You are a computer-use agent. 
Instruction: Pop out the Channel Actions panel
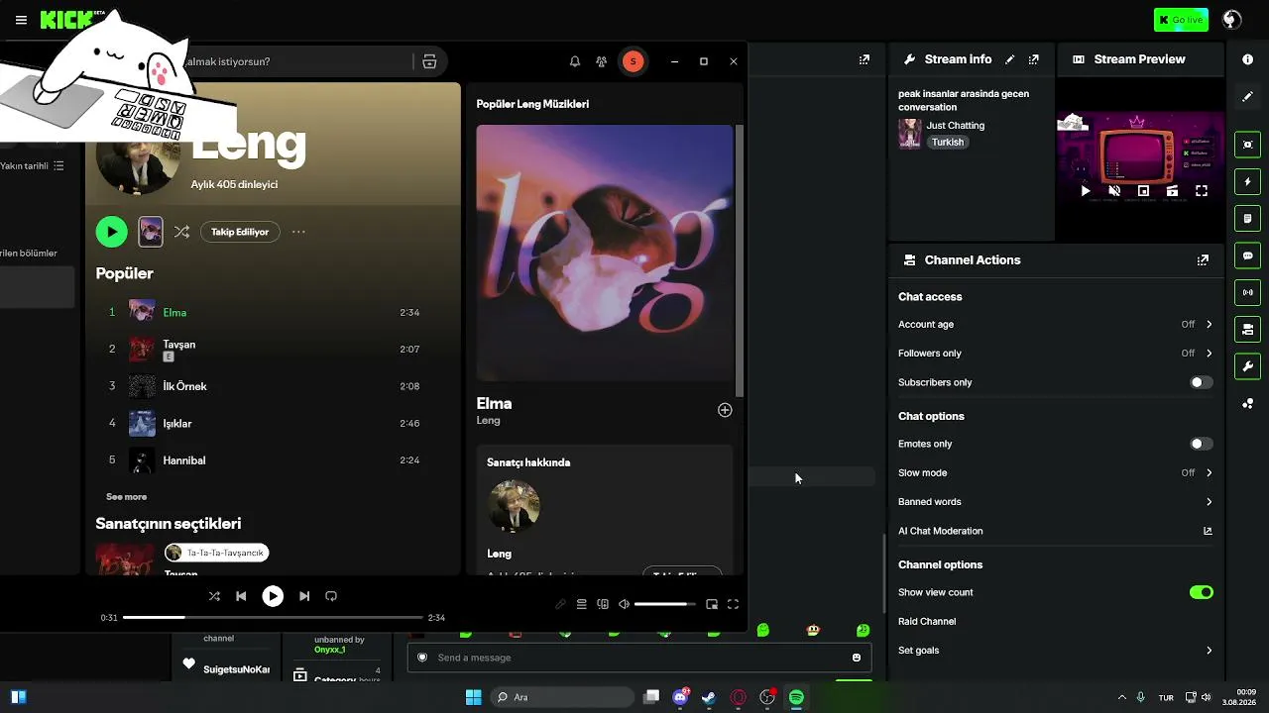[1203, 260]
